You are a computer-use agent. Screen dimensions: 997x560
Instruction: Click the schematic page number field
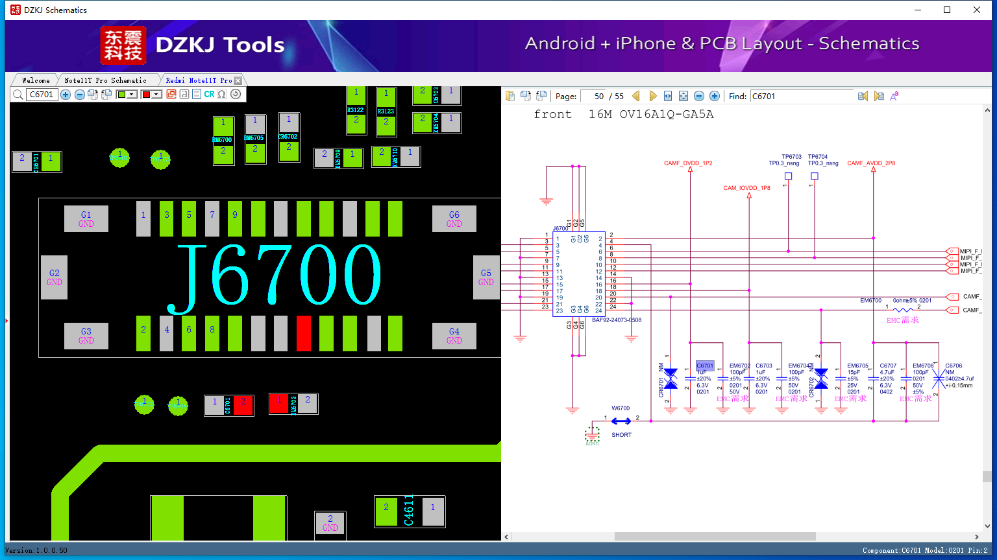(x=593, y=96)
